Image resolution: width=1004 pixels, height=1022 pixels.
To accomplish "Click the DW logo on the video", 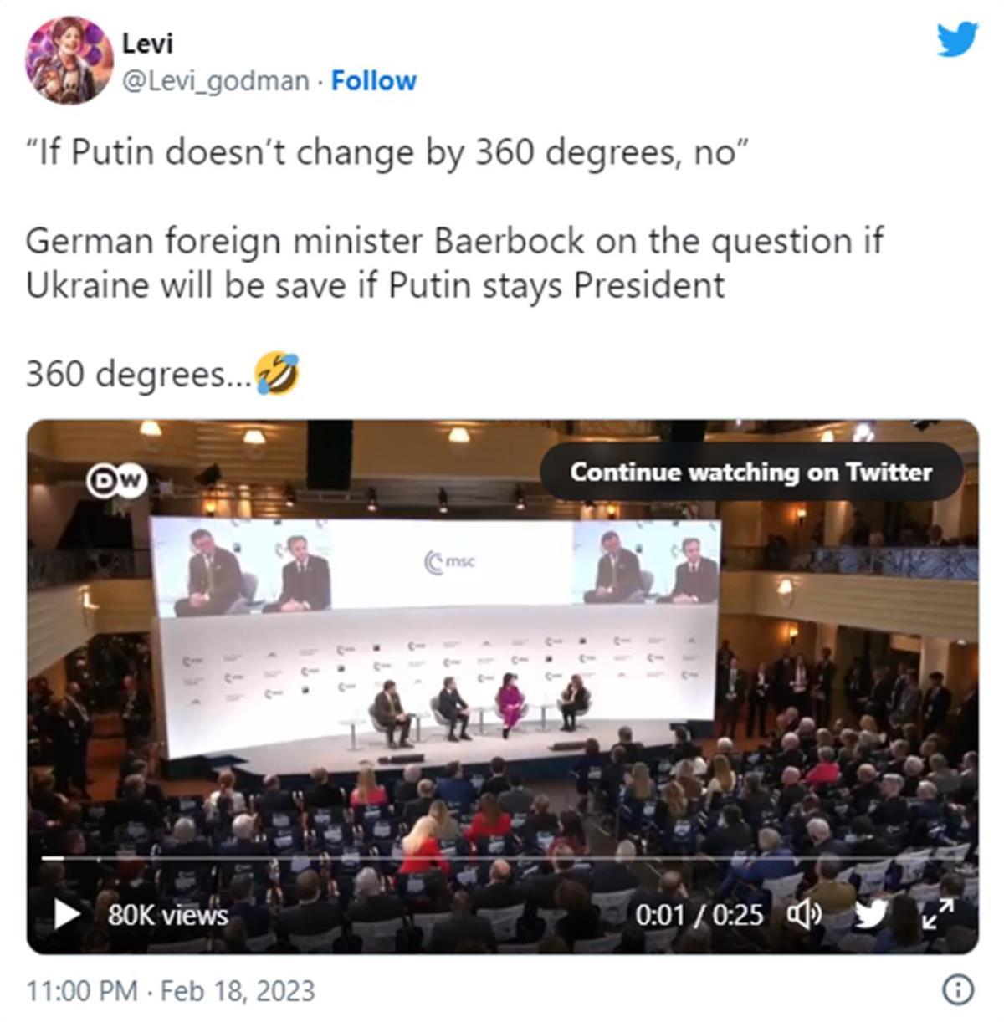I will click(117, 481).
